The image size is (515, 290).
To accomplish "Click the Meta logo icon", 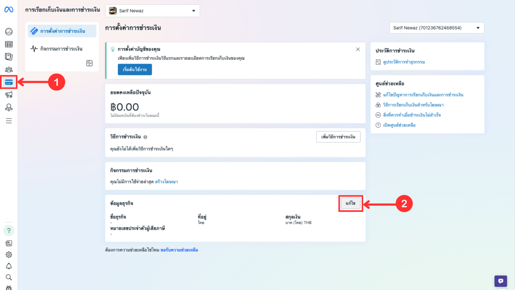I will click(9, 10).
